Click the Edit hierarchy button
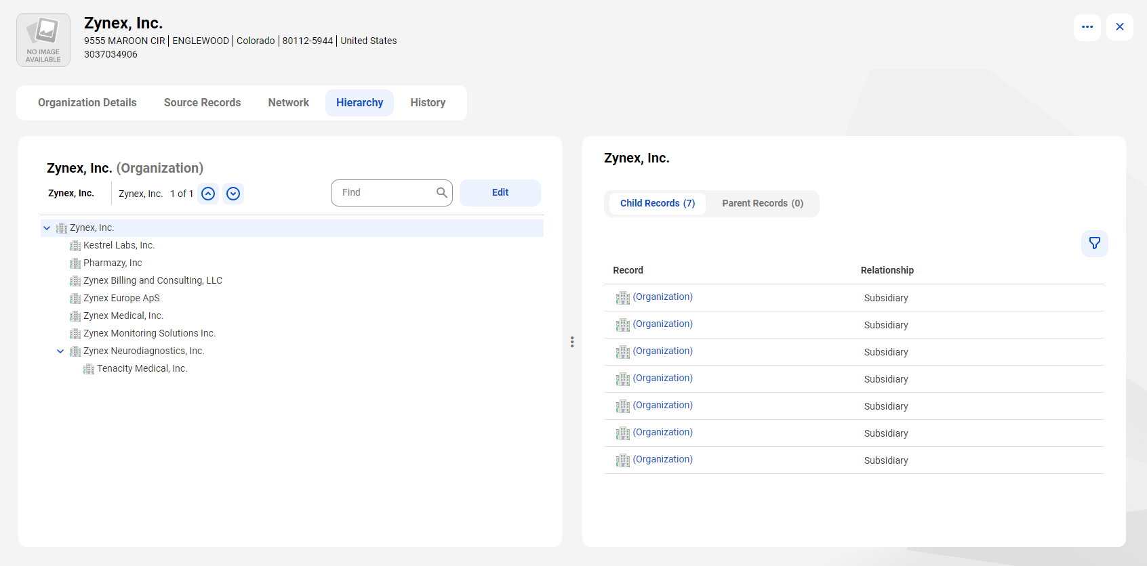Image resolution: width=1147 pixels, height=566 pixels. point(500,193)
